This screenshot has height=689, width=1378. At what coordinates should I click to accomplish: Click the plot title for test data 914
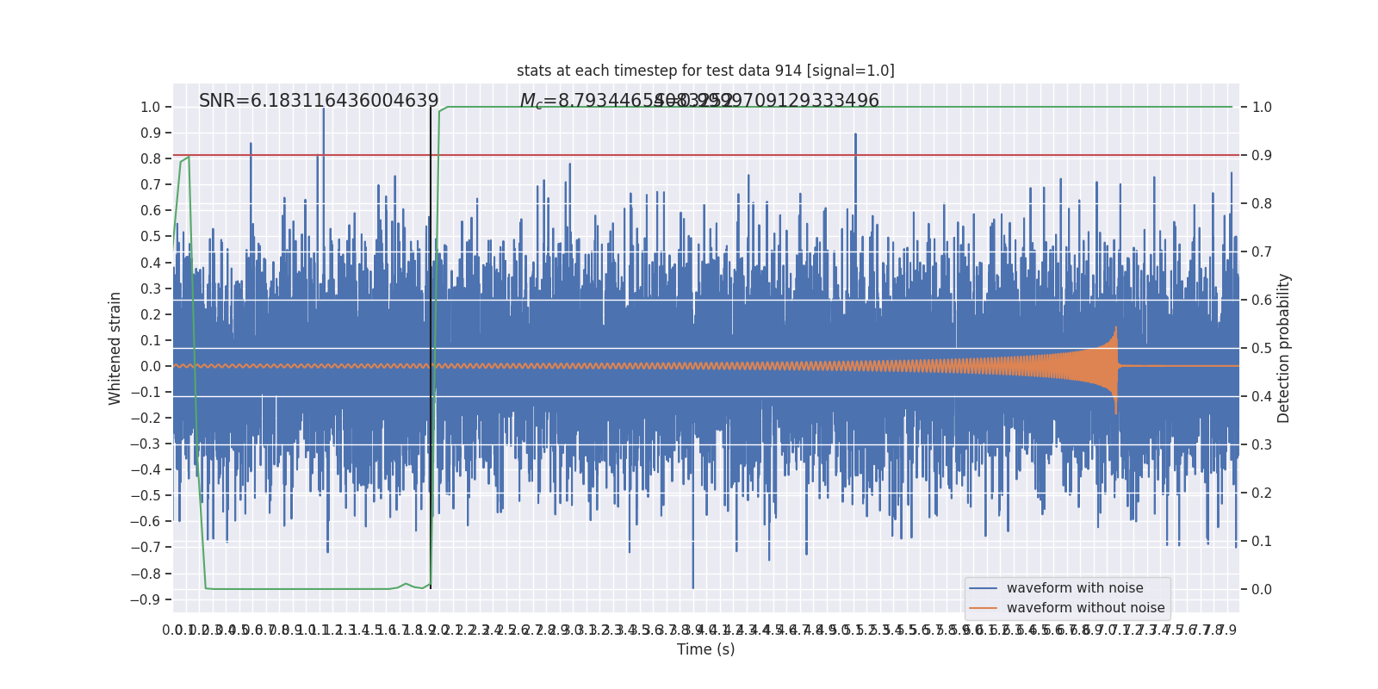pos(705,71)
